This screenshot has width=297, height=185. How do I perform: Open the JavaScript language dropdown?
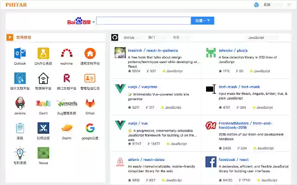pyautogui.click(x=262, y=37)
